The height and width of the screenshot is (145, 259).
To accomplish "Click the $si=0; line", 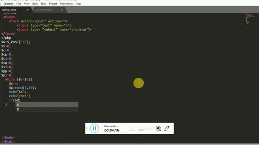I will point(7,67).
